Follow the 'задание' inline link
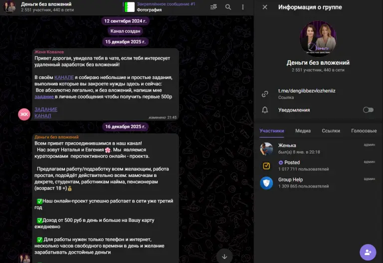 coord(44,96)
